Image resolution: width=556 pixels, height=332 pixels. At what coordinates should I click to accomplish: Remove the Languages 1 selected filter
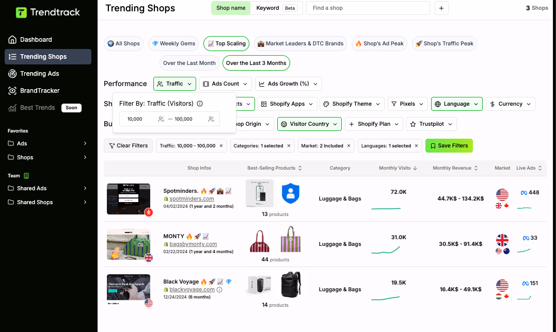416,146
